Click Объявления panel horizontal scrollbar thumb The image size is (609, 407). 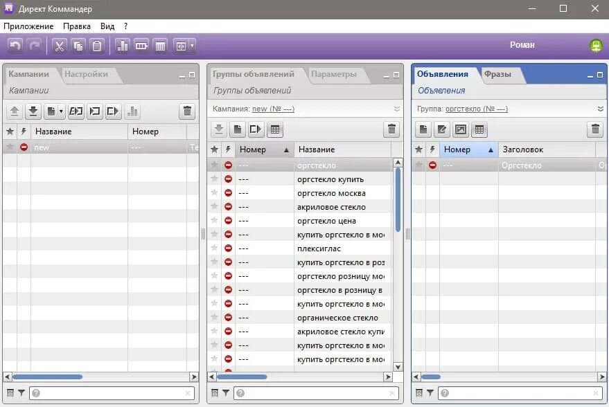coord(431,377)
